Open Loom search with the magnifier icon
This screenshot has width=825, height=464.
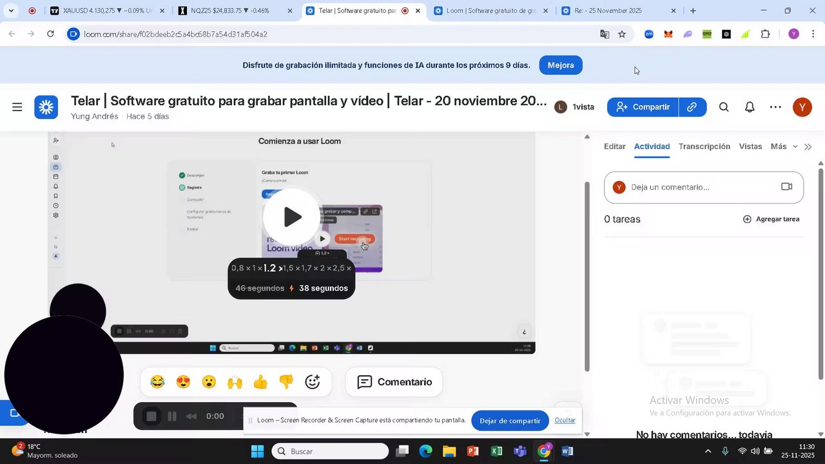724,107
